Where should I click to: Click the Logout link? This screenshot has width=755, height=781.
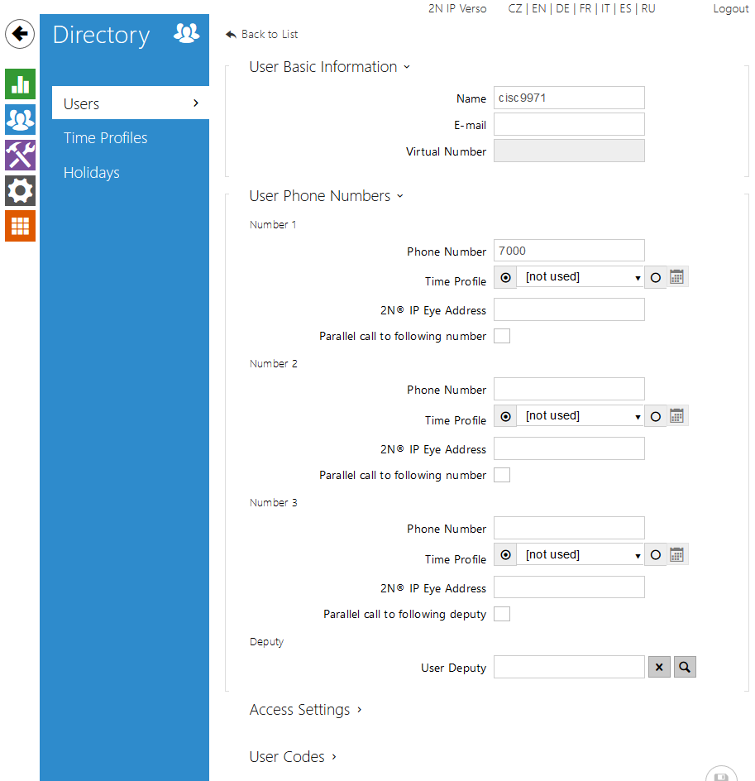tap(731, 9)
